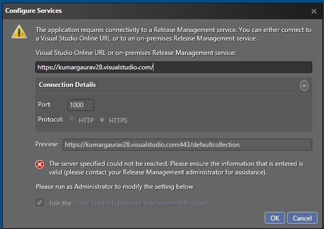Image resolution: width=324 pixels, height=229 pixels.
Task: Click the 'server specified could not be reached' message
Action: click(176, 168)
